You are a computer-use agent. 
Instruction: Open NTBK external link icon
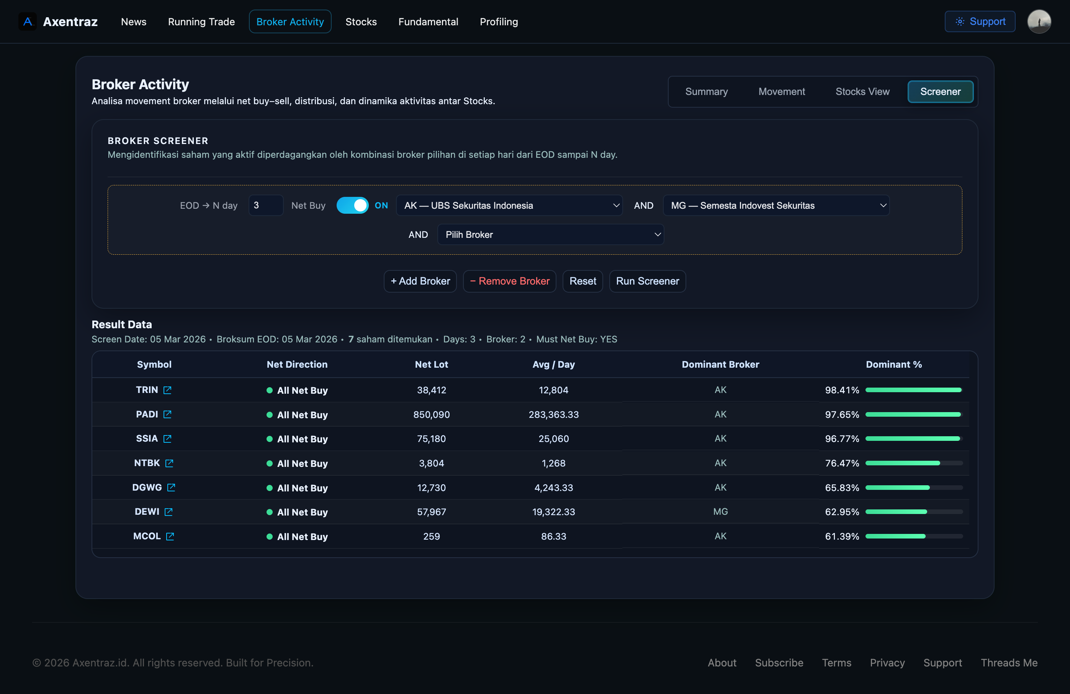(x=169, y=463)
